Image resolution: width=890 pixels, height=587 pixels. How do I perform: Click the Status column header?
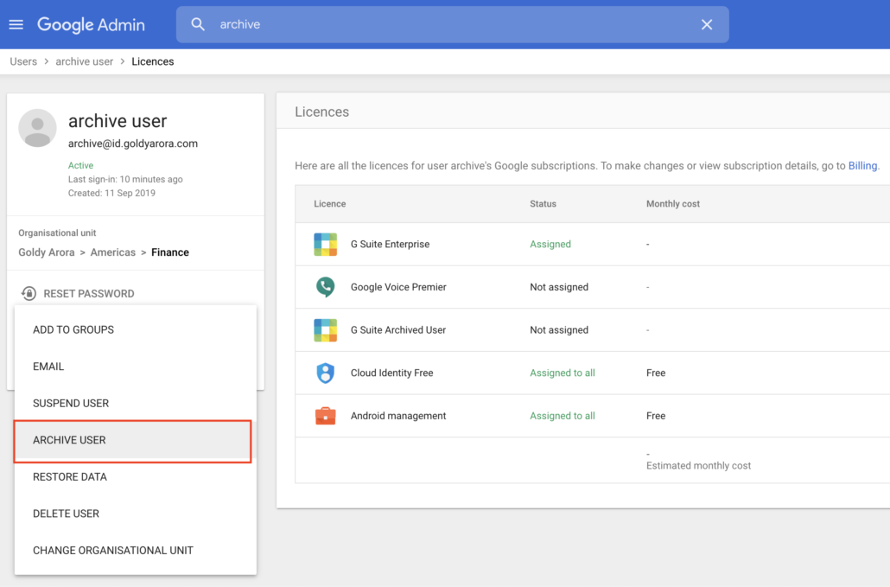point(543,204)
